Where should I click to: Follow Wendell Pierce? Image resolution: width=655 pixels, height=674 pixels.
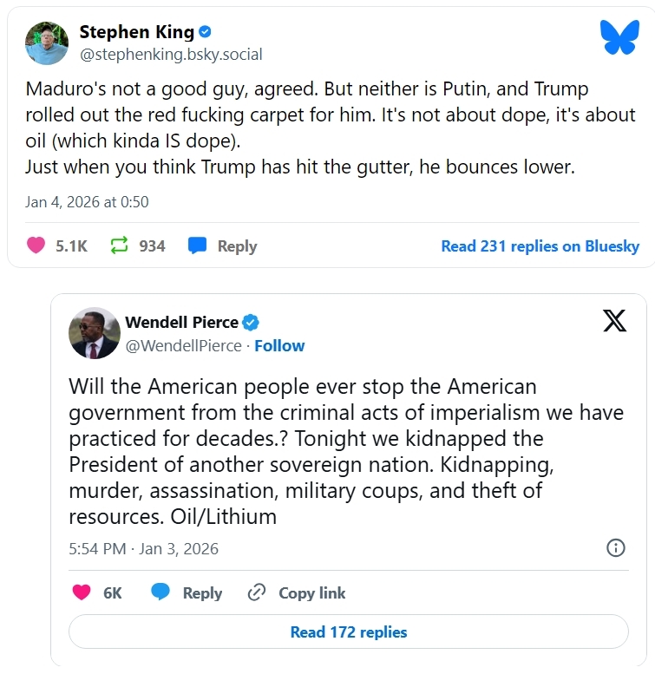pyautogui.click(x=279, y=345)
